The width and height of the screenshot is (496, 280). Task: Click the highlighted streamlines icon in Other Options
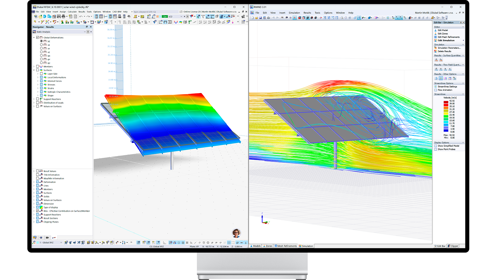pyautogui.click(x=441, y=79)
